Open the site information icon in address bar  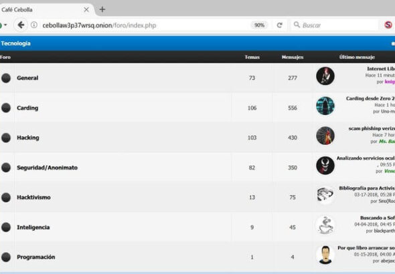point(34,25)
